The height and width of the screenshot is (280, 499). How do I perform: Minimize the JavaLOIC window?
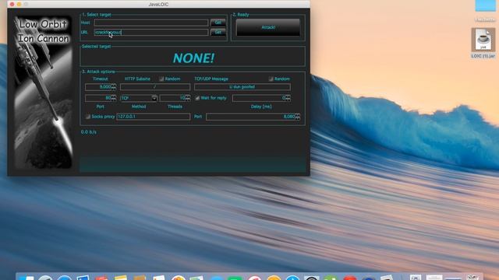[19, 4]
